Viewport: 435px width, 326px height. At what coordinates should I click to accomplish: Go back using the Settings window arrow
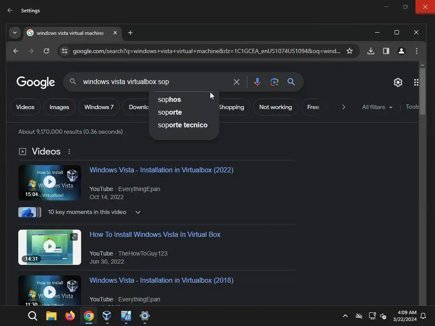click(x=10, y=10)
